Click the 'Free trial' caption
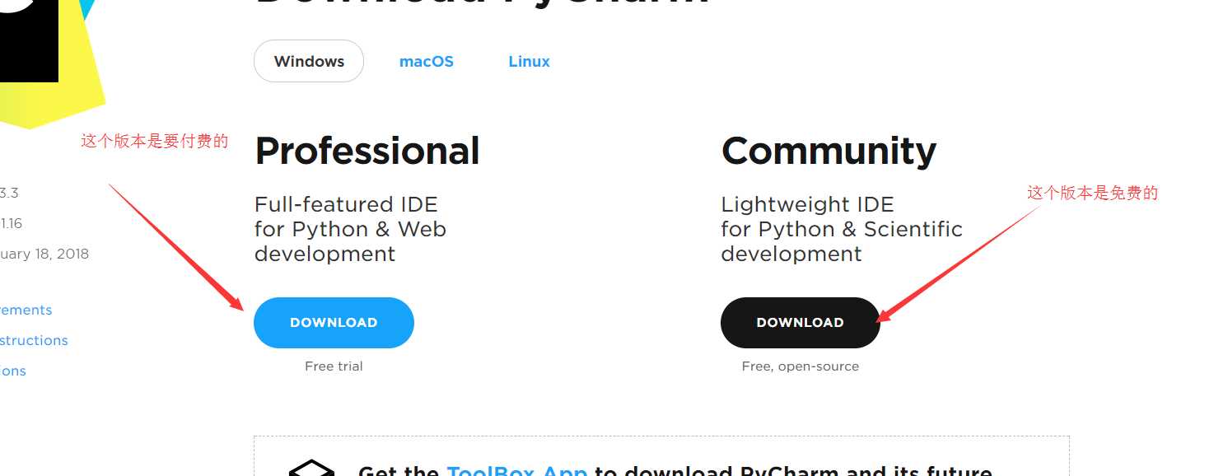Image resolution: width=1214 pixels, height=476 pixels. [334, 366]
